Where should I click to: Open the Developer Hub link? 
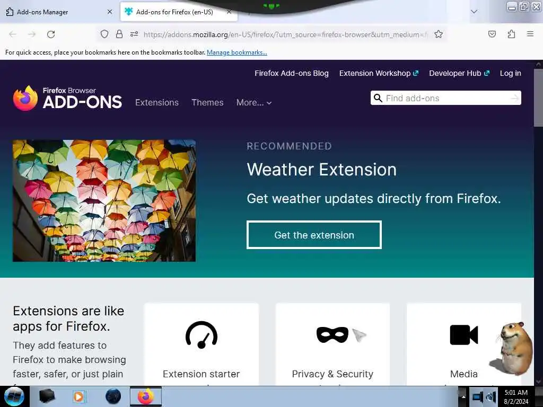point(459,73)
